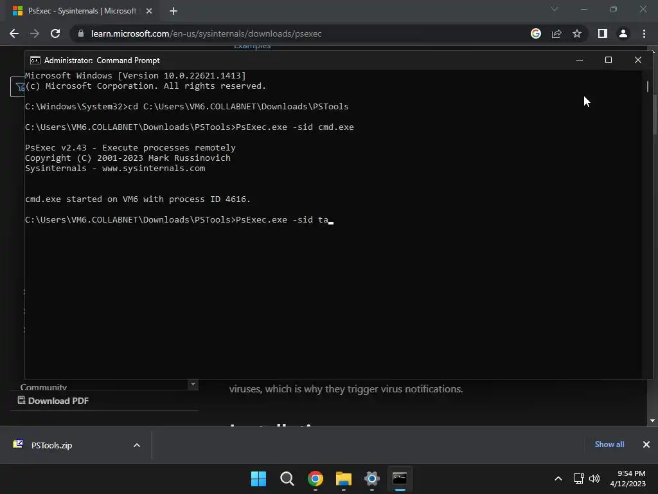658x494 pixels.
Task: Click the page scrollbar down arrow
Action: point(652,421)
